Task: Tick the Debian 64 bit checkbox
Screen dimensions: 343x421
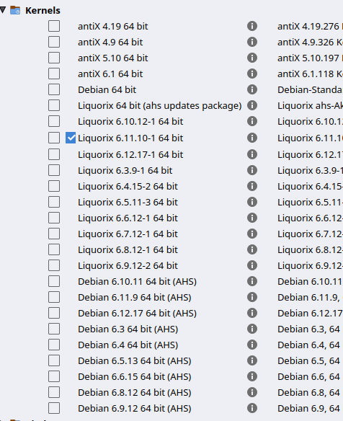Action: pyautogui.click(x=54, y=89)
